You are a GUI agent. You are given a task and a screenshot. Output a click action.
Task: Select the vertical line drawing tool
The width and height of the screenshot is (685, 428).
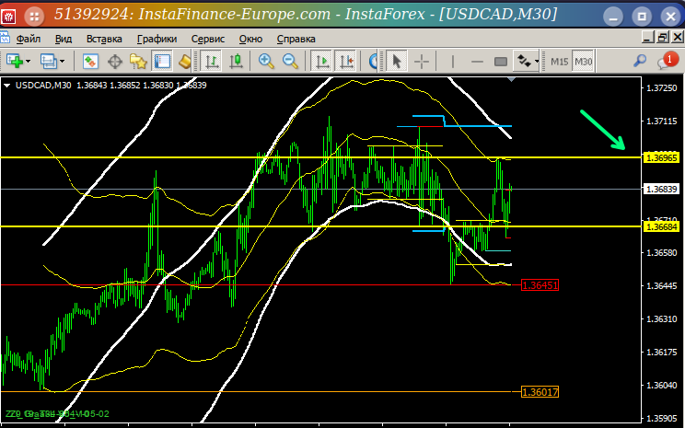(453, 62)
